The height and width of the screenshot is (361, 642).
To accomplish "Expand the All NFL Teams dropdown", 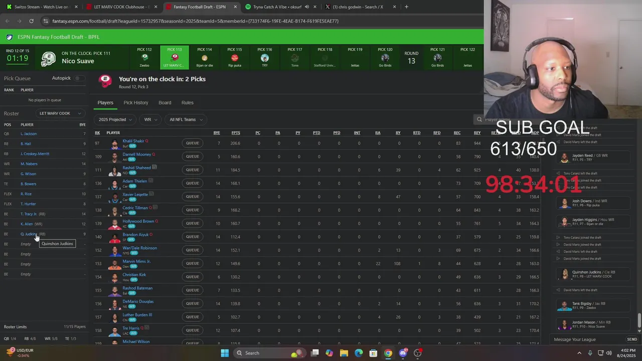I will [186, 119].
